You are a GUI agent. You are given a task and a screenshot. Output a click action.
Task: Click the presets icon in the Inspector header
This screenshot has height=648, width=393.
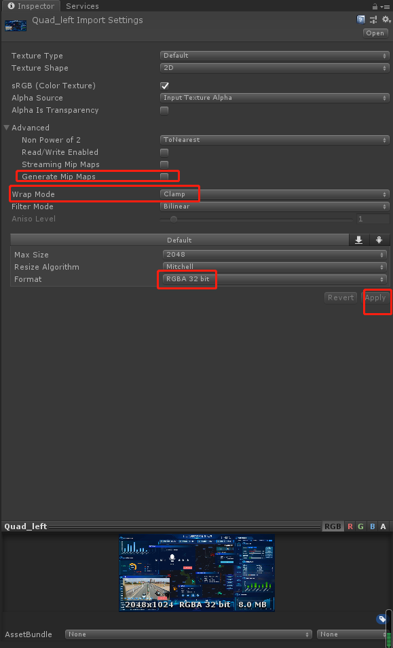(x=372, y=20)
